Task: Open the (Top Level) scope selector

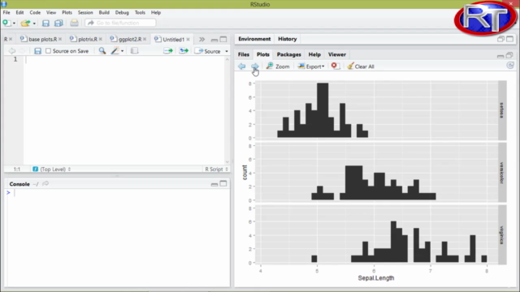Action: point(52,170)
